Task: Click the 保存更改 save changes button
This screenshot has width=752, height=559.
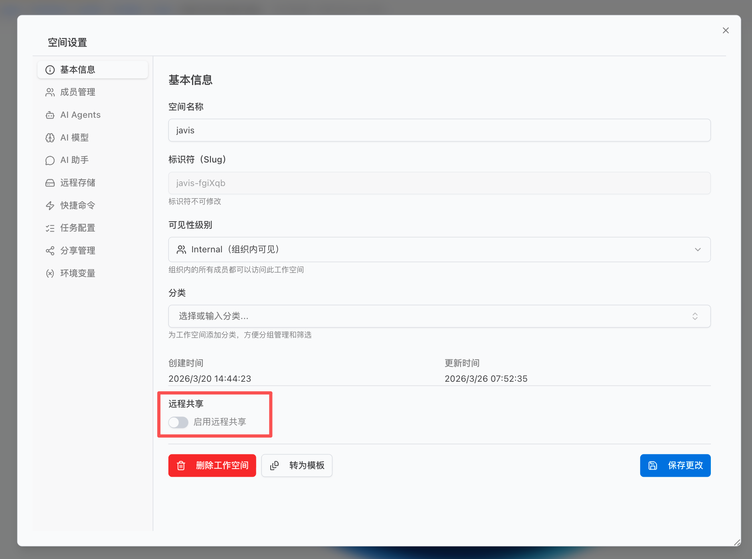Action: [675, 465]
